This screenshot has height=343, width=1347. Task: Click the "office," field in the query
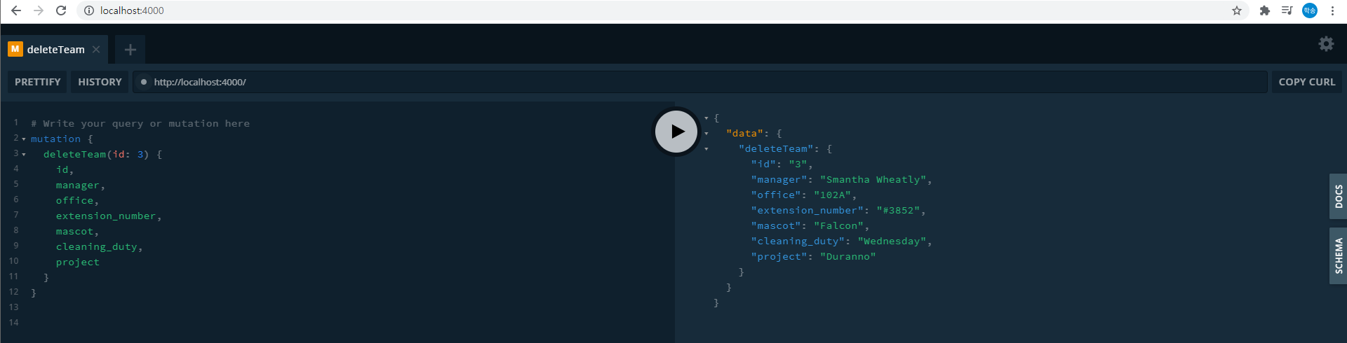click(x=77, y=201)
